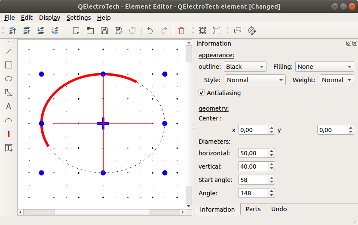The width and height of the screenshot is (358, 225).
Task: Click the Save As icon with a pencil
Action: 119,31
